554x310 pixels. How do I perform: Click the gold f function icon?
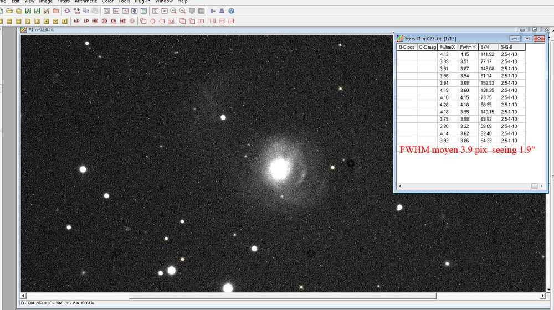tap(65, 21)
